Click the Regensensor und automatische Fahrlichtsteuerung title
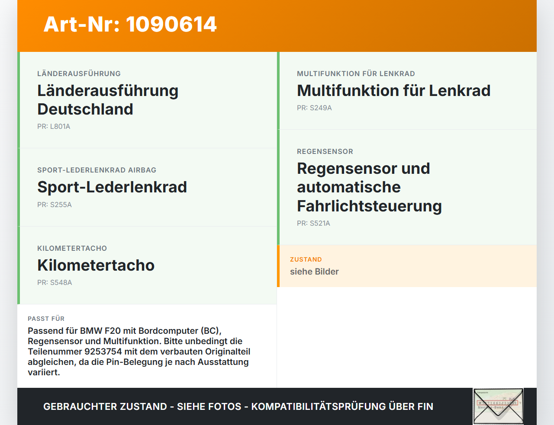 click(369, 187)
